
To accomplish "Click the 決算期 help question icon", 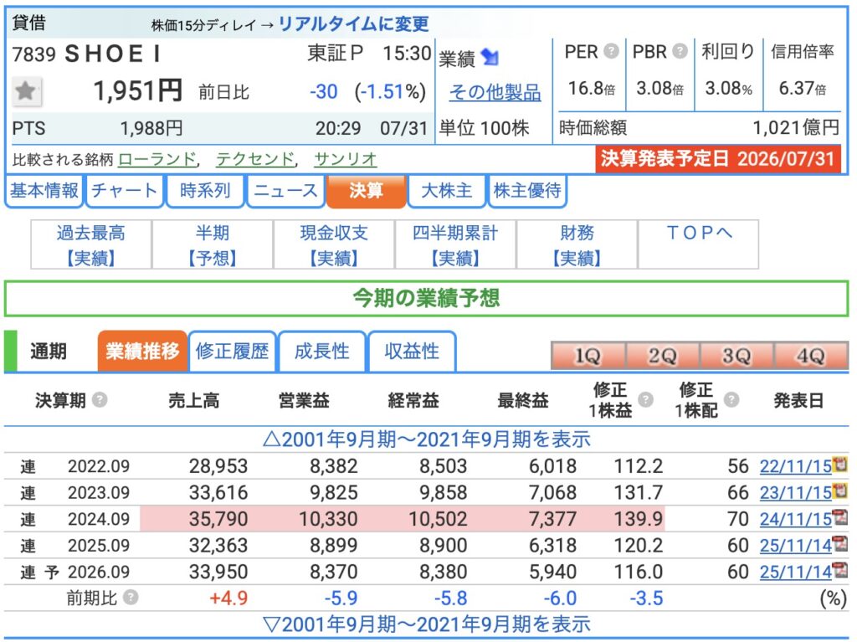I will [100, 400].
